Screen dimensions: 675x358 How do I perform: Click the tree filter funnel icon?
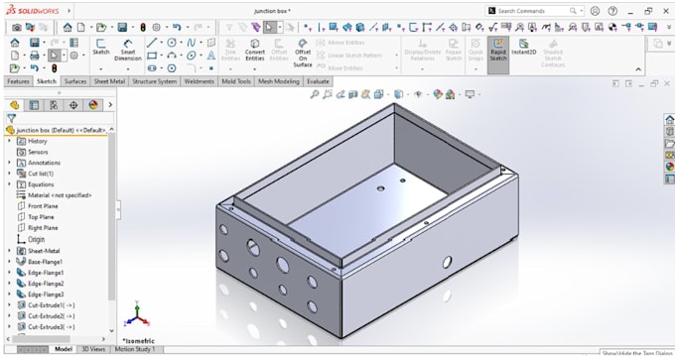12,118
